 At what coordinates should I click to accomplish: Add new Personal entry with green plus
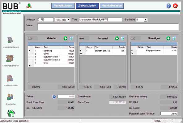117,38
